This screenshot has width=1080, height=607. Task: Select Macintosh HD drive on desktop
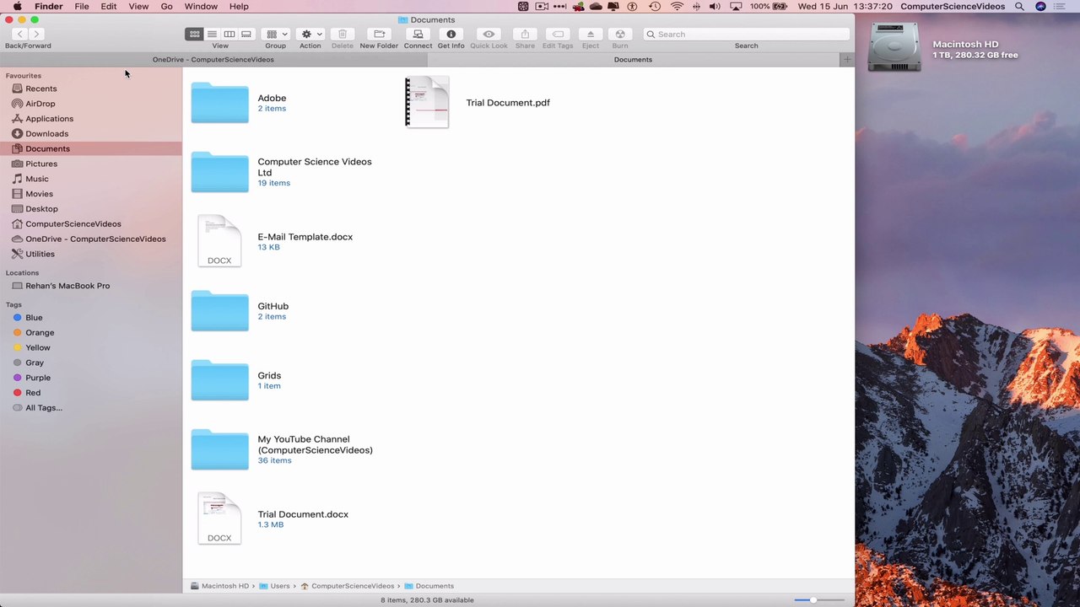pyautogui.click(x=894, y=46)
